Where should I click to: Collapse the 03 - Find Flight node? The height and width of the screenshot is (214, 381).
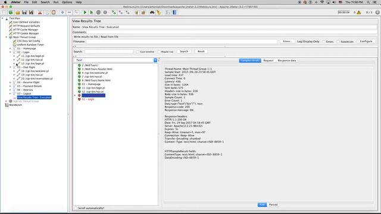coord(10,67)
